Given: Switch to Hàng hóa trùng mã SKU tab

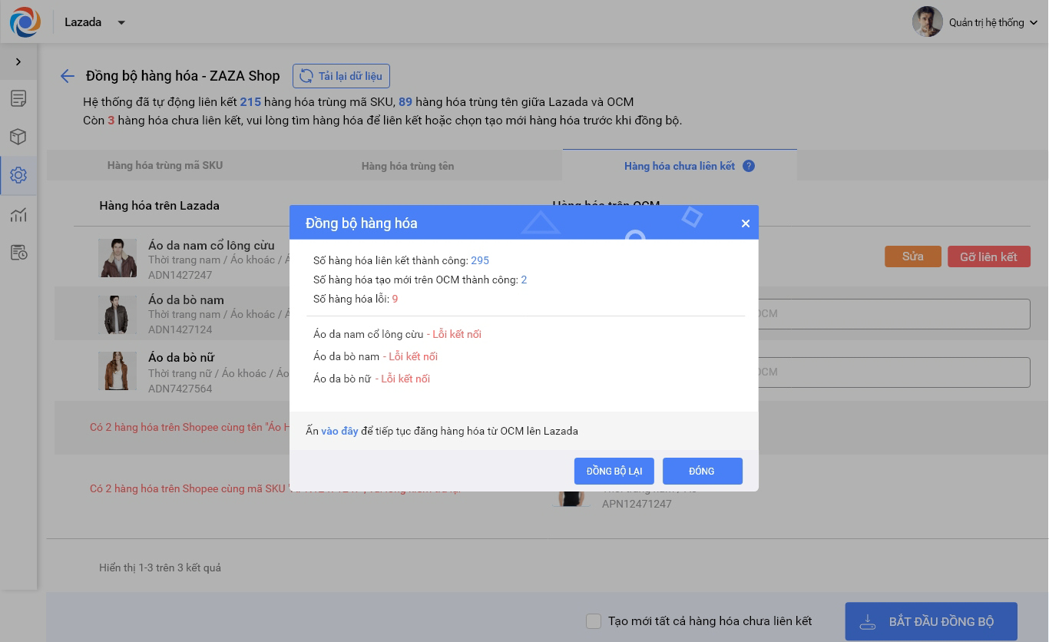Looking at the screenshot, I should tap(165, 165).
